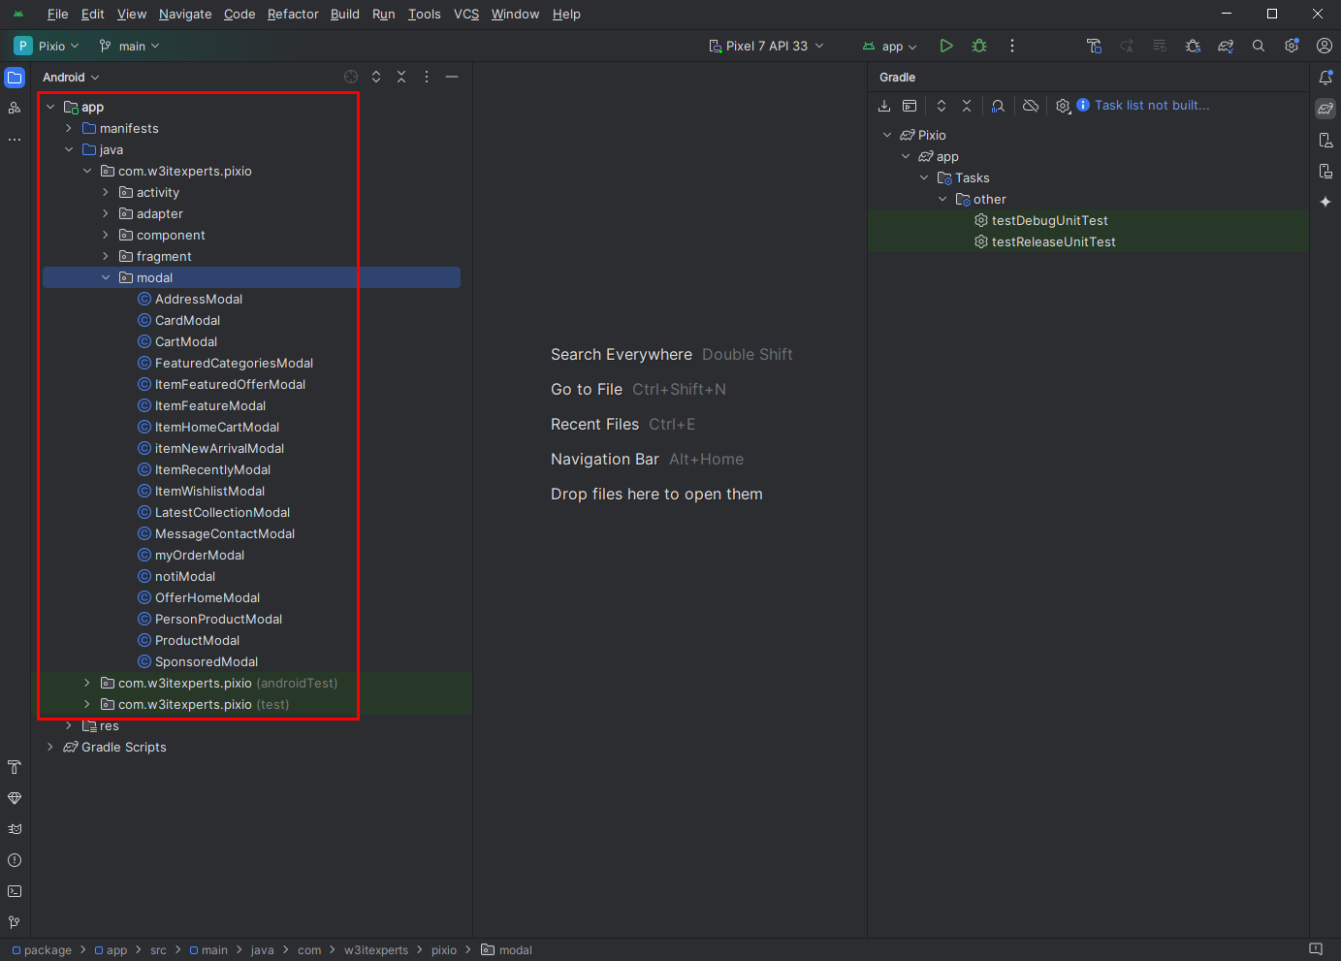Click the Analyze Dependencies icon in the Gradle panel
Screen dimensions: 1341x961
[x=998, y=106]
